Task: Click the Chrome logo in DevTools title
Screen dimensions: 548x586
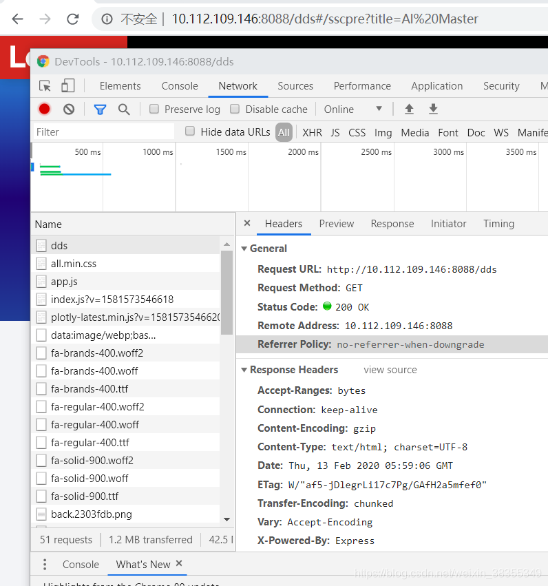Action: [43, 61]
